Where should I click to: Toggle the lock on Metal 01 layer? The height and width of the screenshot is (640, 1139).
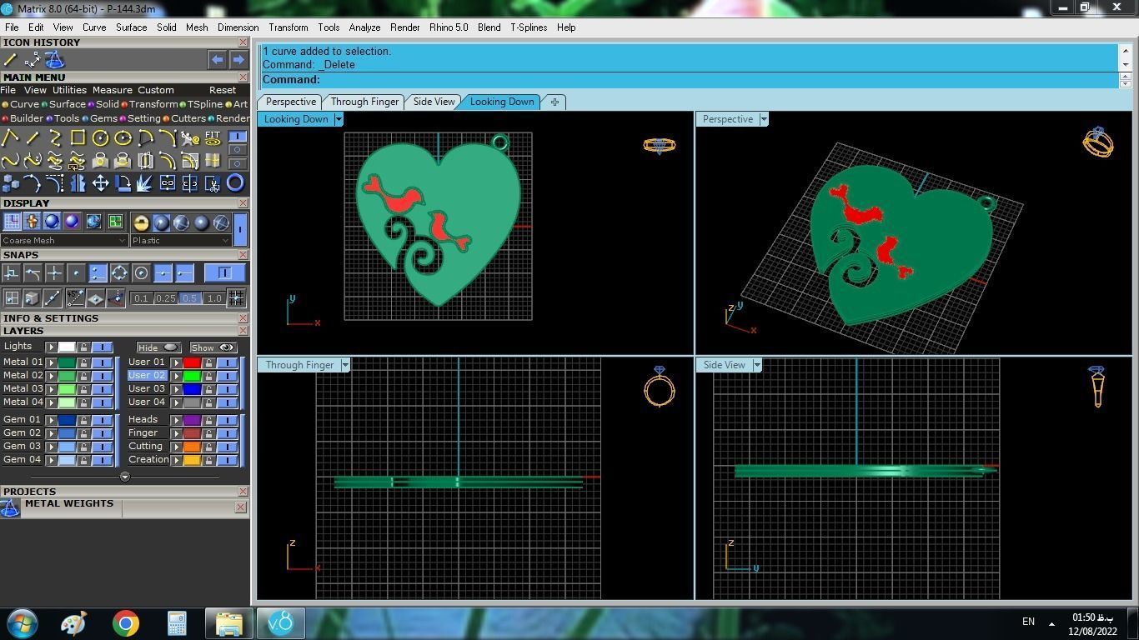(x=83, y=362)
